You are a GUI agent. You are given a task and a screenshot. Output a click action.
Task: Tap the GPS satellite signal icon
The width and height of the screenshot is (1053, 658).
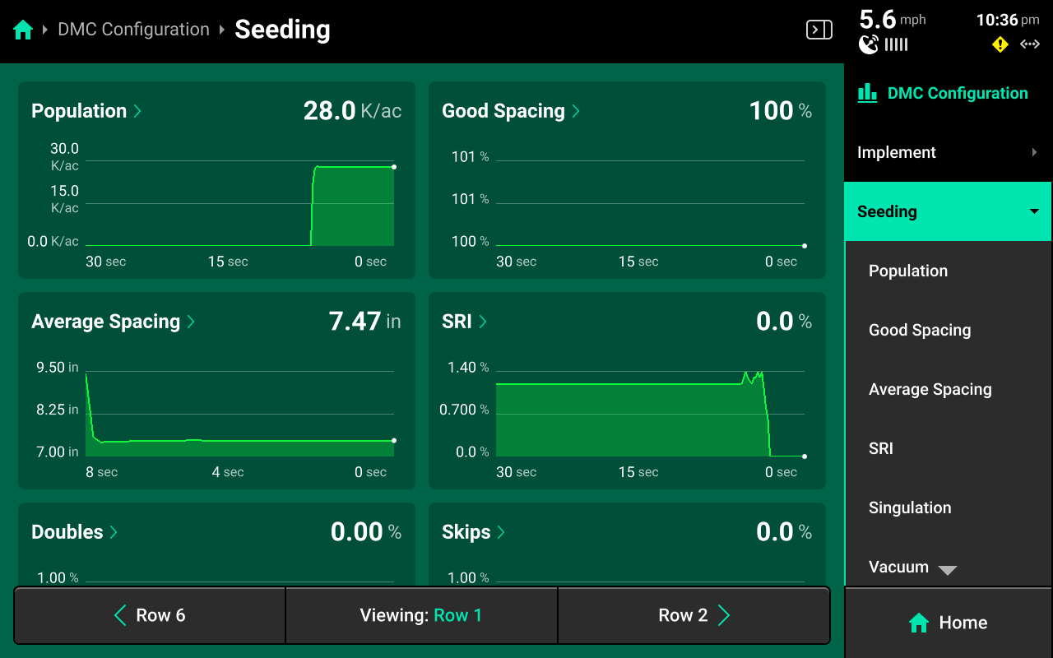click(869, 44)
